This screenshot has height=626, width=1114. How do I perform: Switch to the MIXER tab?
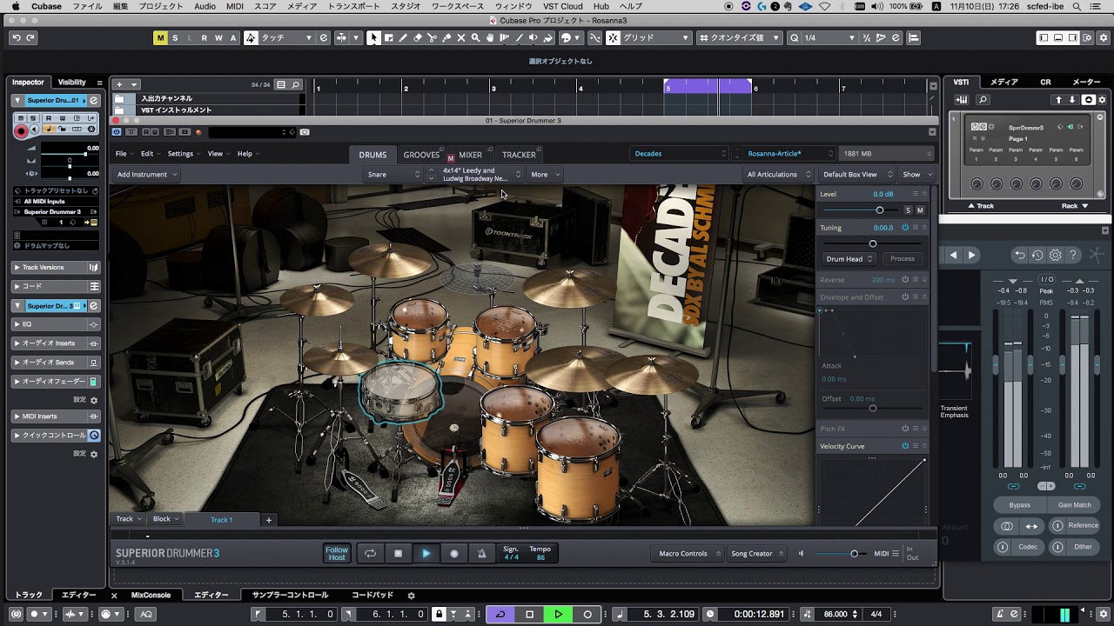(471, 155)
